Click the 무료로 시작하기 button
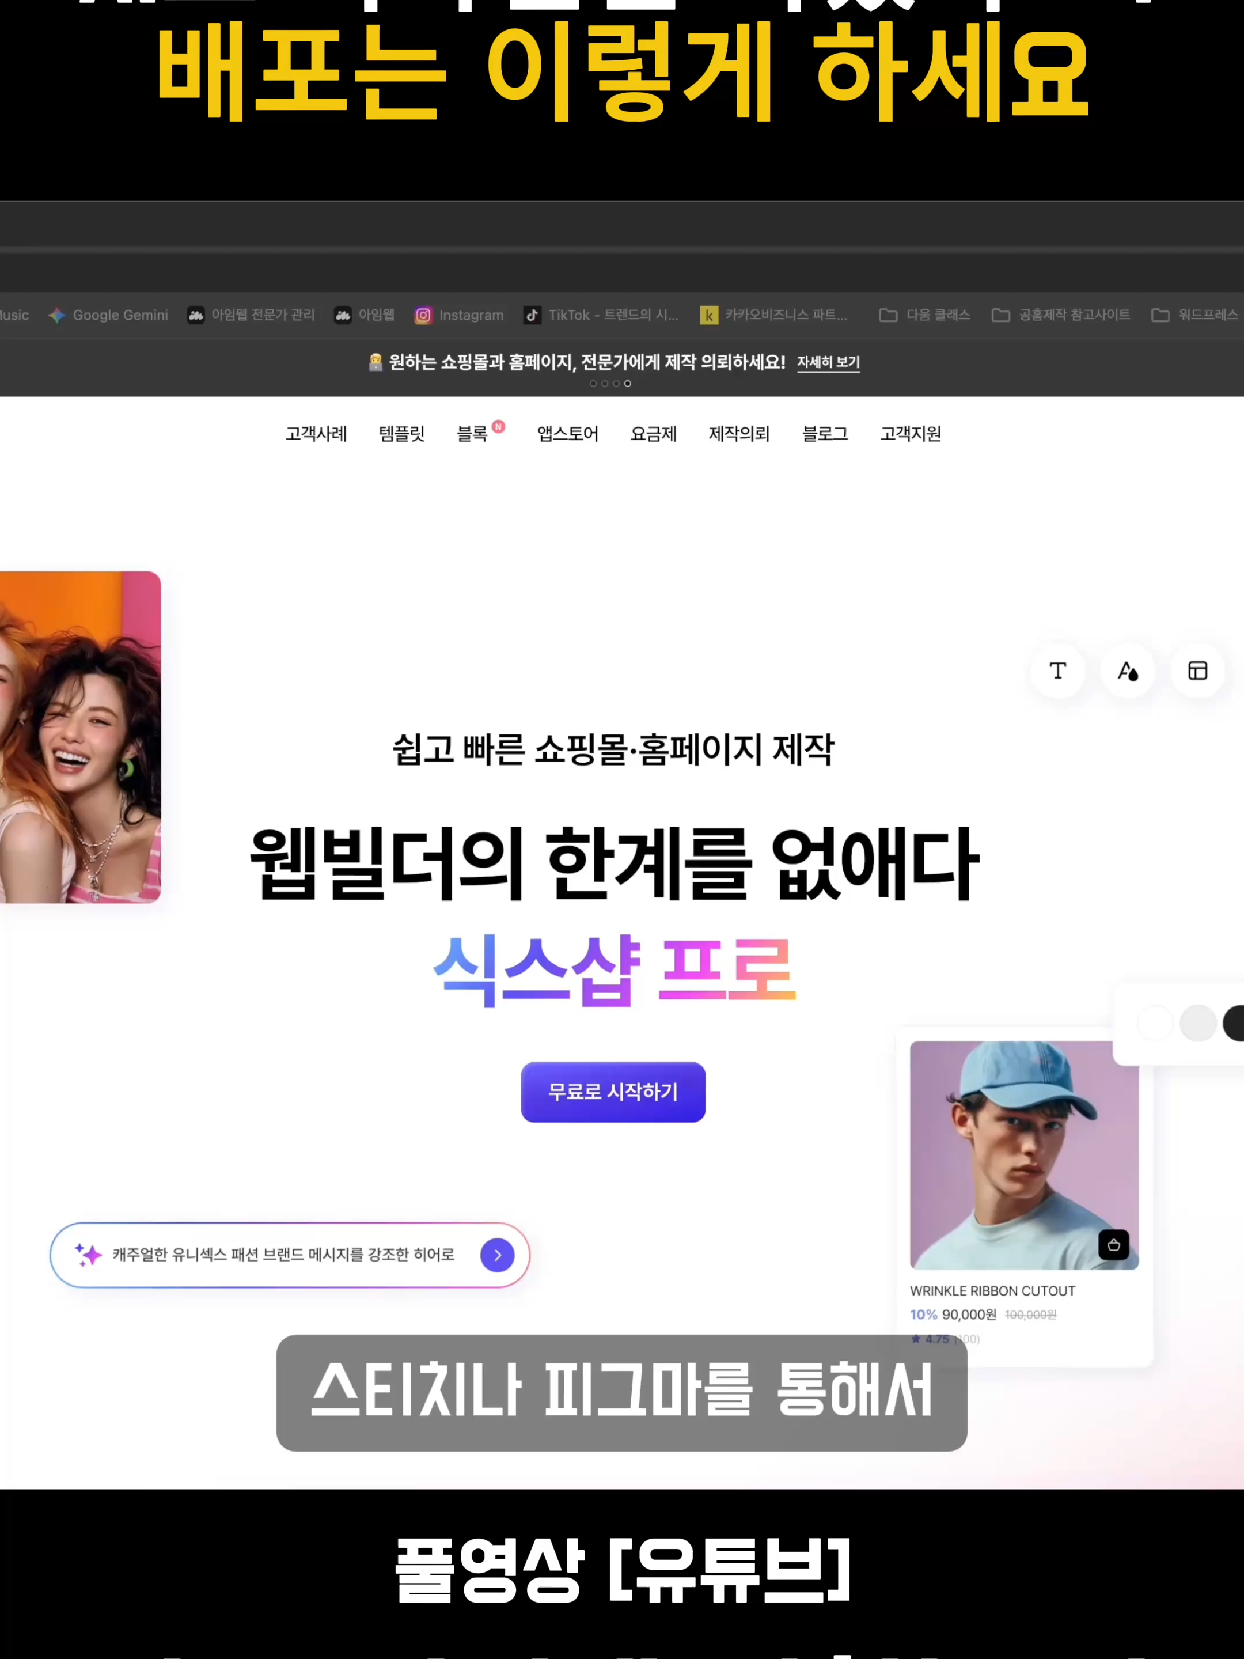The image size is (1244, 1659). coord(613,1091)
